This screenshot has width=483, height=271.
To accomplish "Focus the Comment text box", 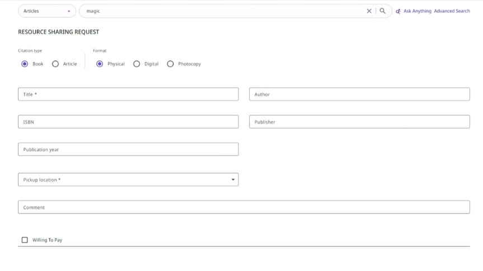I will coord(243,207).
